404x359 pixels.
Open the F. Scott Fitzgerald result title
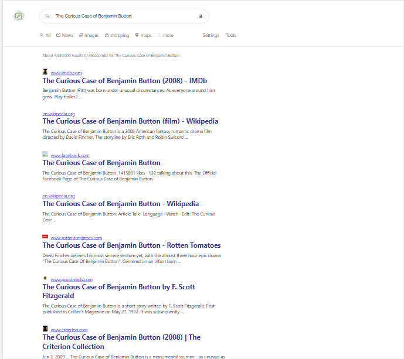coord(119,291)
